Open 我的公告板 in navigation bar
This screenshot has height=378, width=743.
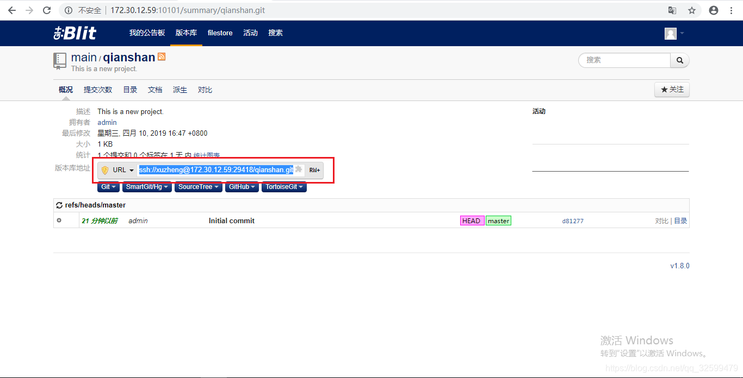pos(147,33)
